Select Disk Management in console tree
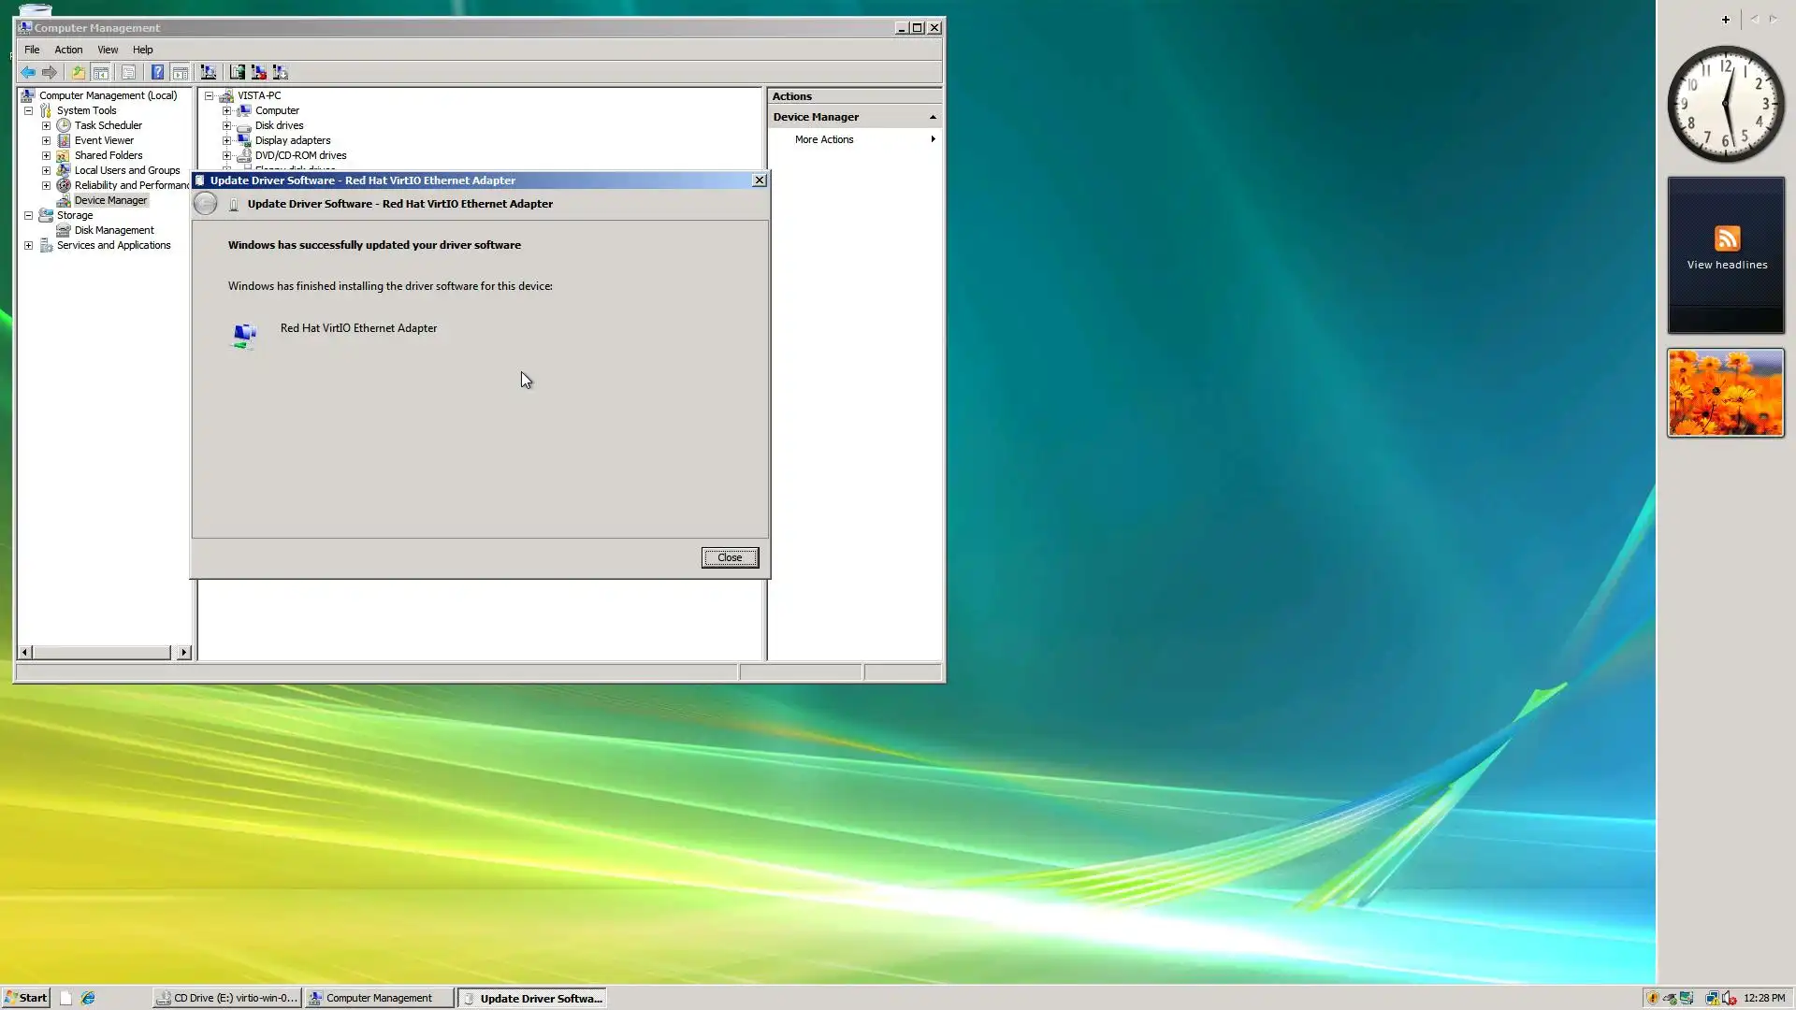Image resolution: width=1796 pixels, height=1010 pixels. [114, 230]
